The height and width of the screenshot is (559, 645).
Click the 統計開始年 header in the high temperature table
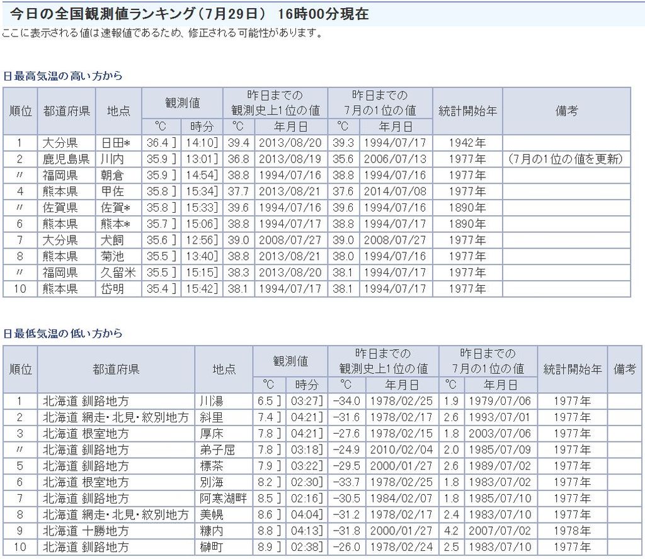(x=467, y=111)
